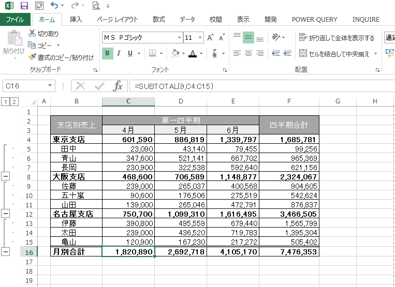Click increase indent icon
Viewport: 395px width, 287px height.
pos(287,53)
